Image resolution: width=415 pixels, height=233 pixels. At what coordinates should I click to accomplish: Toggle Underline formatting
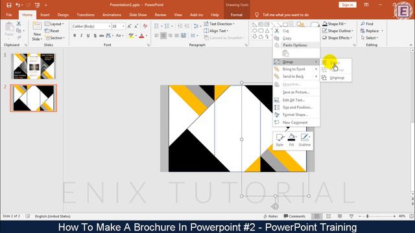88,36
